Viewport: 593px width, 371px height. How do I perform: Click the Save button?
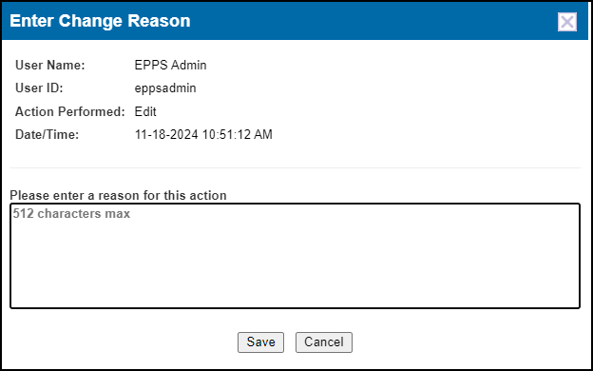(260, 342)
